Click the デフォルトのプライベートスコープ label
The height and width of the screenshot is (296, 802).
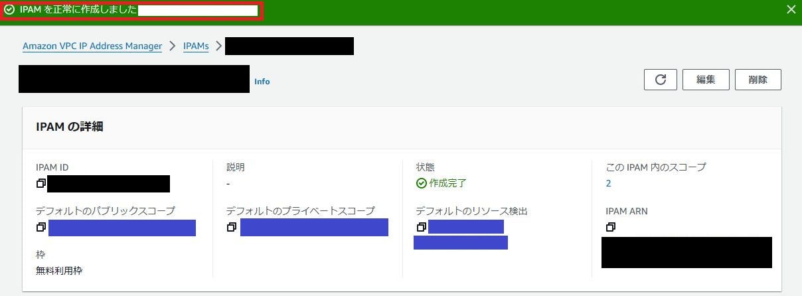tap(301, 210)
